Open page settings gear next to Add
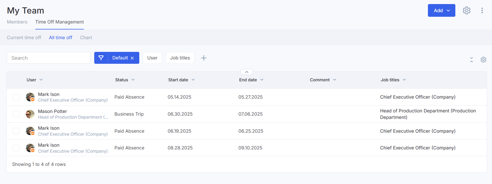The height and width of the screenshot is (184, 492). click(466, 11)
